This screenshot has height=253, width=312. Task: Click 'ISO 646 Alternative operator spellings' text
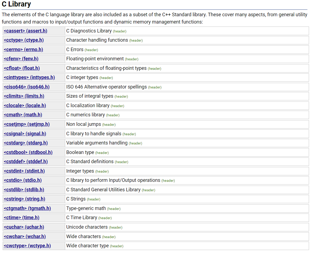tap(107, 87)
